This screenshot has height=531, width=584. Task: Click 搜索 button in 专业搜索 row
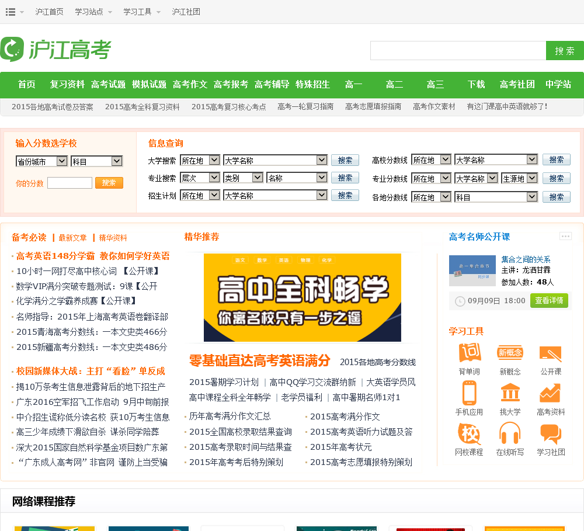(x=345, y=178)
